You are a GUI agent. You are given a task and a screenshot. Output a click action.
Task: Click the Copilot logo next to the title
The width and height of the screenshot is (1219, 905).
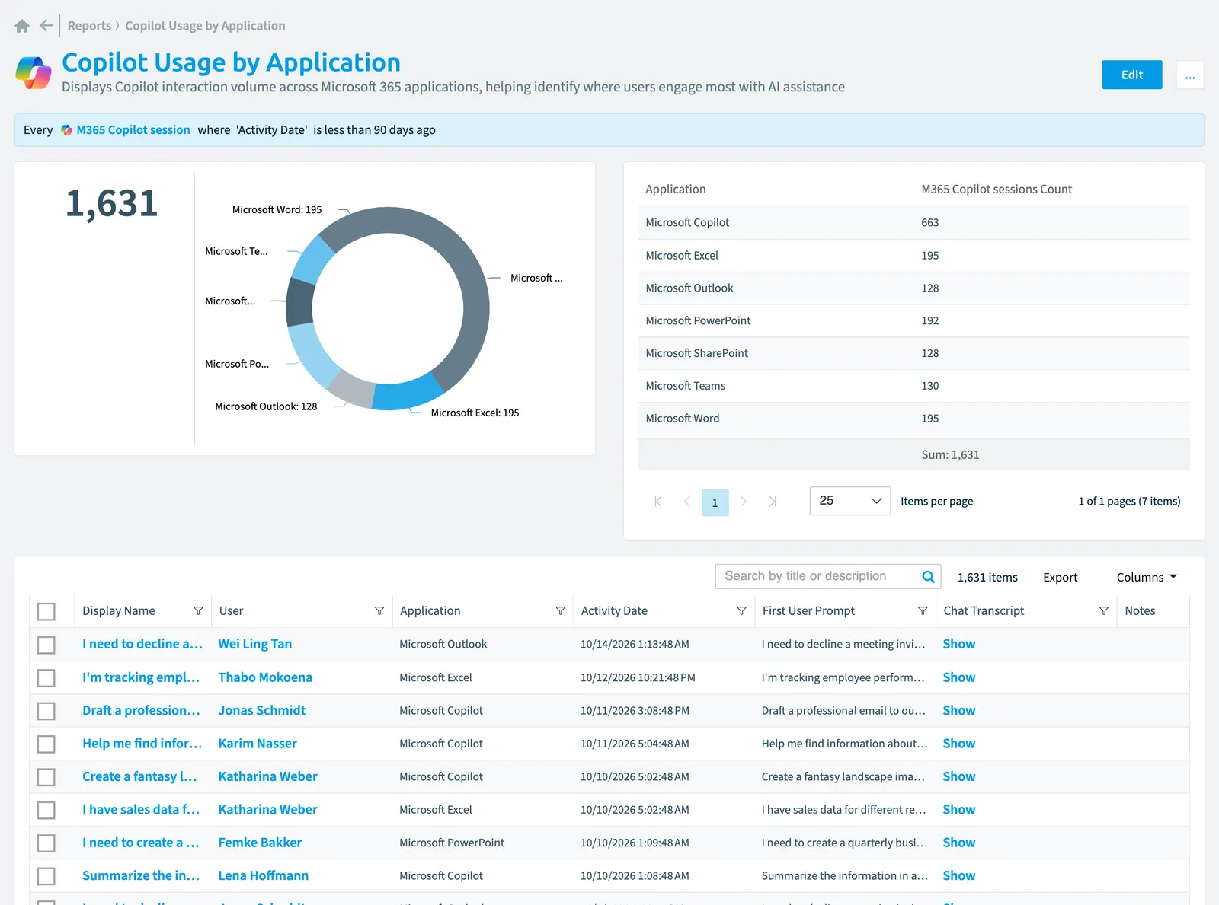[34, 73]
